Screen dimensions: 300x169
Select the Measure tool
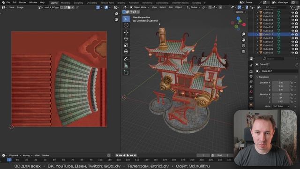coord(126,65)
